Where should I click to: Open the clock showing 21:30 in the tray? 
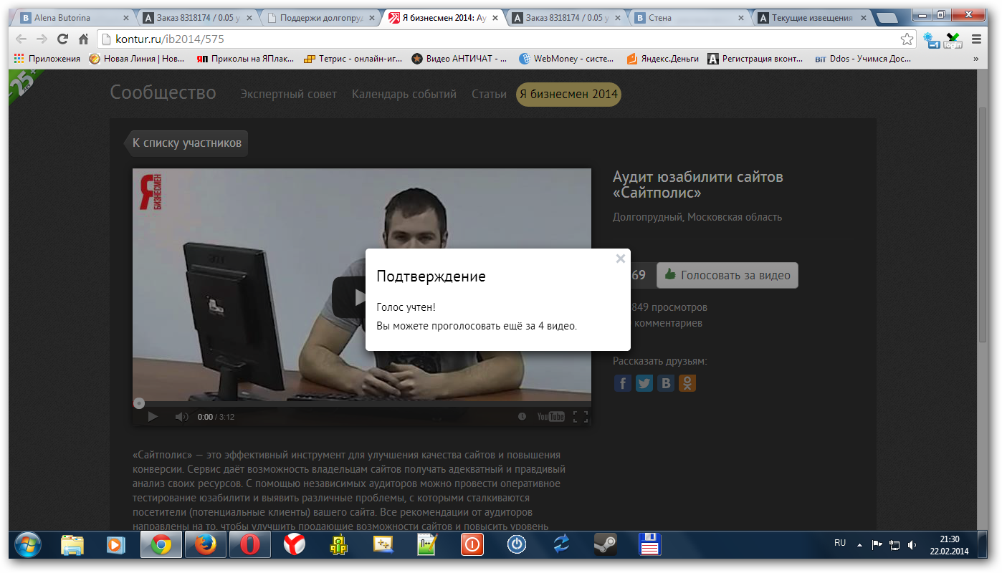(x=949, y=545)
